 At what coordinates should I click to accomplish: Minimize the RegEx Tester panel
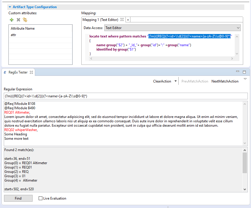(x=238, y=72)
